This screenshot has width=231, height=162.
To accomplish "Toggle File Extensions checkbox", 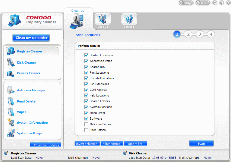I will pyautogui.click(x=86, y=84).
